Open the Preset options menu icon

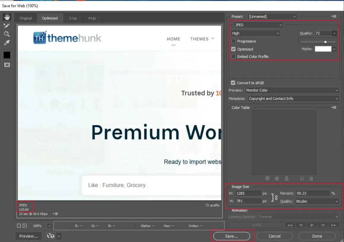point(334,17)
